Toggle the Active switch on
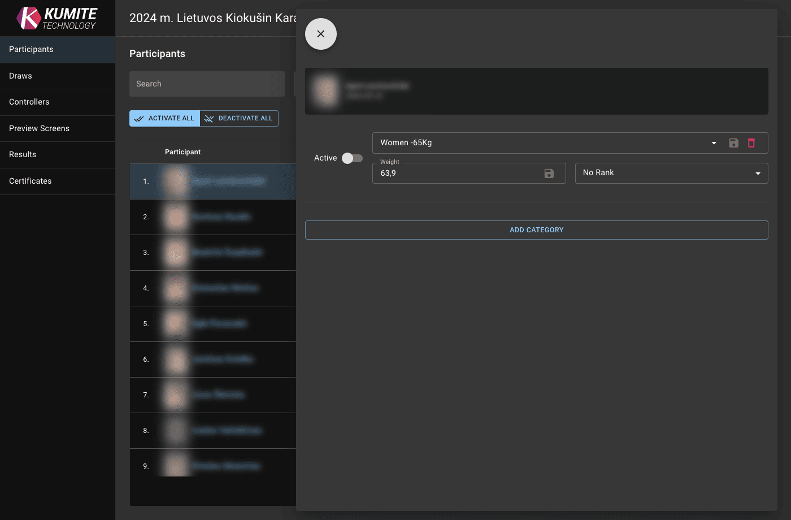 click(x=352, y=158)
